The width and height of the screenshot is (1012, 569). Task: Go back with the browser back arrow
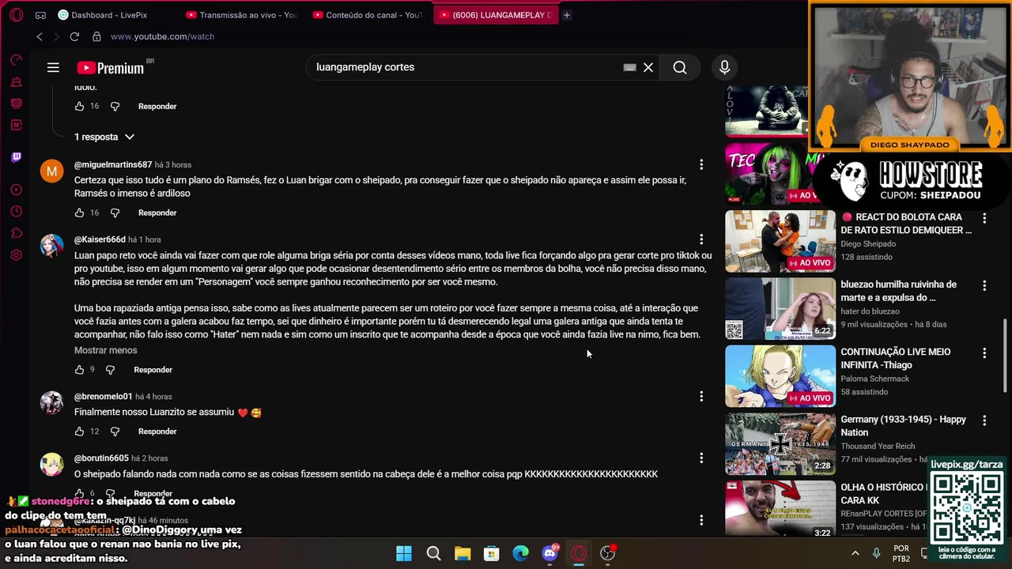[x=40, y=36]
